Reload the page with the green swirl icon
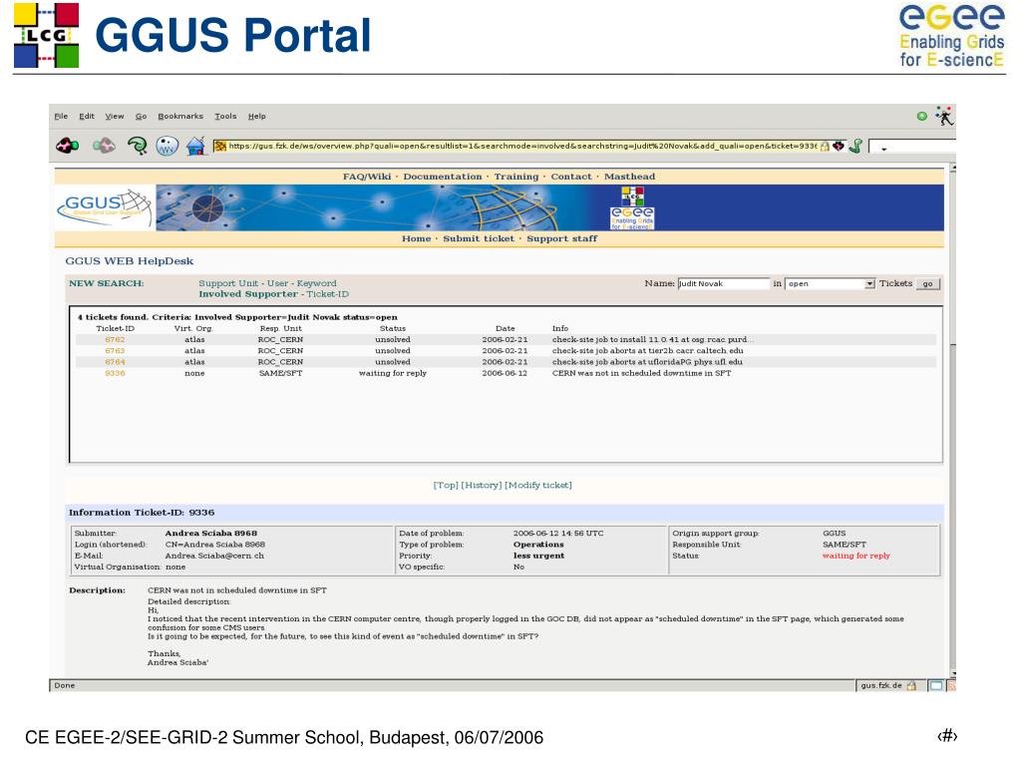 (138, 146)
